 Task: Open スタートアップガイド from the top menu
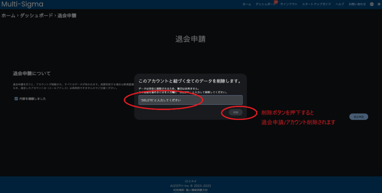(x=316, y=4)
